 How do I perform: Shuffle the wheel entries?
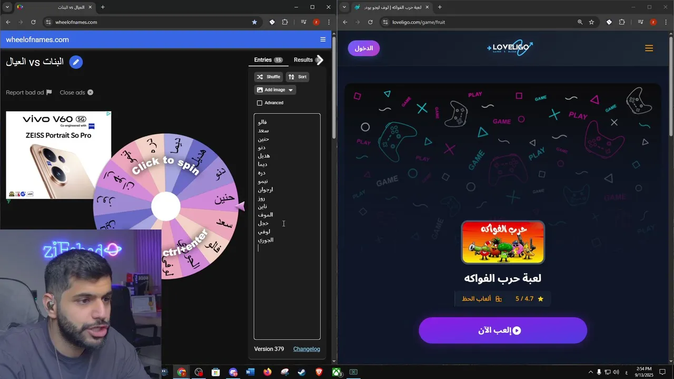[x=269, y=77]
